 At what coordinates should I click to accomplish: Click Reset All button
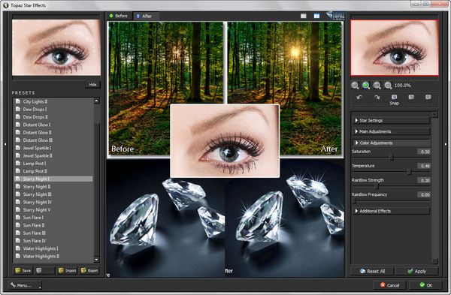[372, 271]
